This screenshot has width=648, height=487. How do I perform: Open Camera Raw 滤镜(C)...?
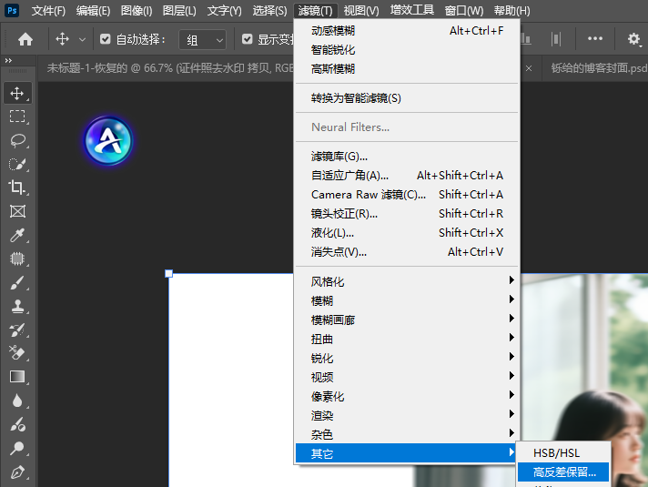(407, 194)
